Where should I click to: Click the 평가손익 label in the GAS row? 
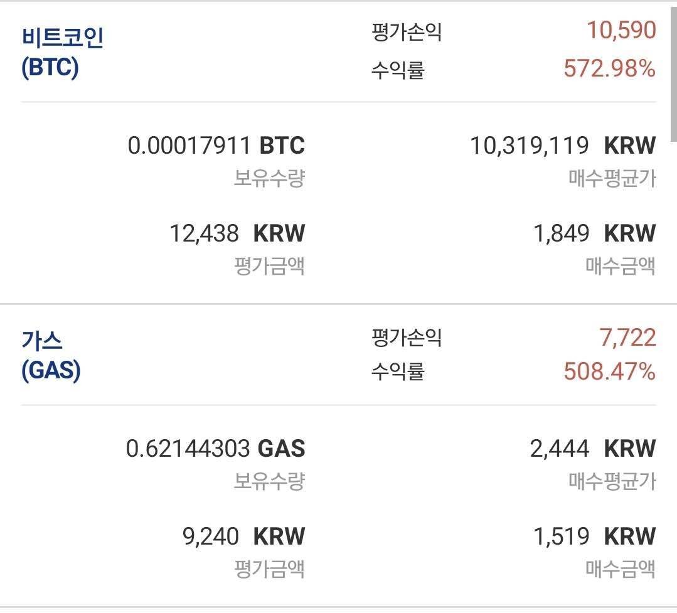(406, 338)
